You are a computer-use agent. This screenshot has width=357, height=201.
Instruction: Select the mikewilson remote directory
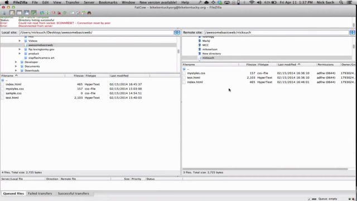click(210, 49)
